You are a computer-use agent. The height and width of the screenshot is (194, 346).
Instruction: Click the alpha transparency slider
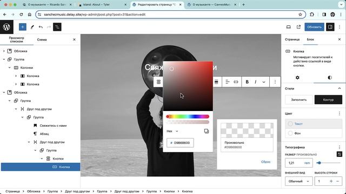pos(188,122)
